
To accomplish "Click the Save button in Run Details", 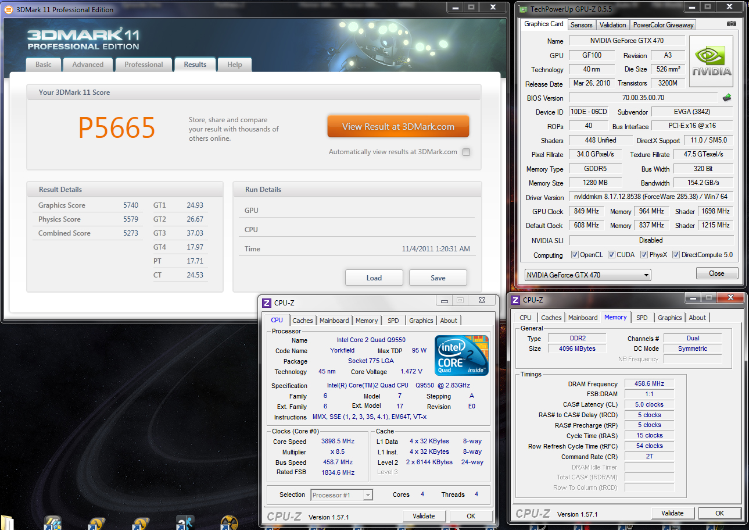I will coord(438,278).
